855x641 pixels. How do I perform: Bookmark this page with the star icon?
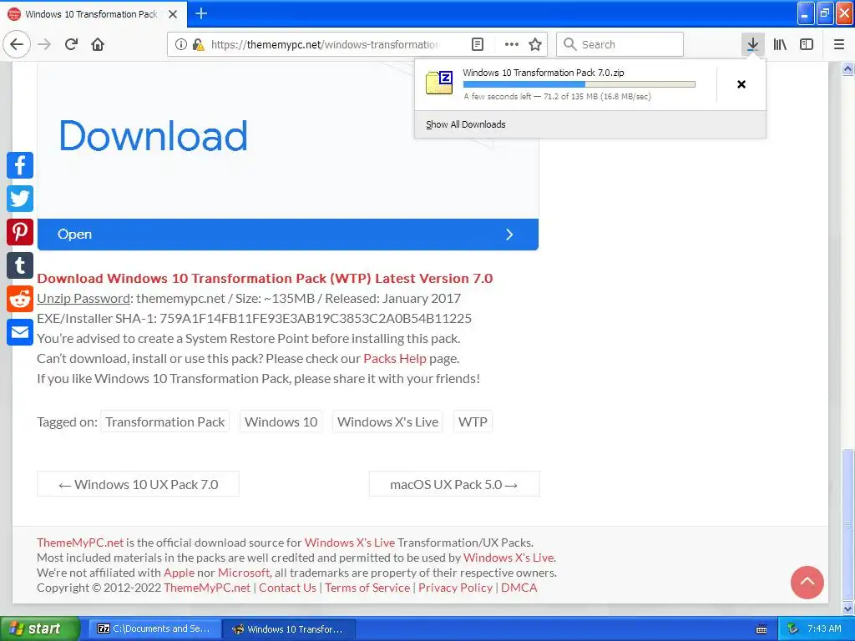[x=535, y=44]
